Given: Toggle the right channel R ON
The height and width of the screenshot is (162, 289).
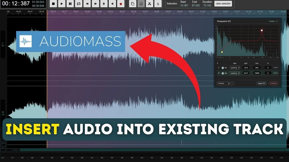Looking at the screenshot, I should click(x=3, y=113).
